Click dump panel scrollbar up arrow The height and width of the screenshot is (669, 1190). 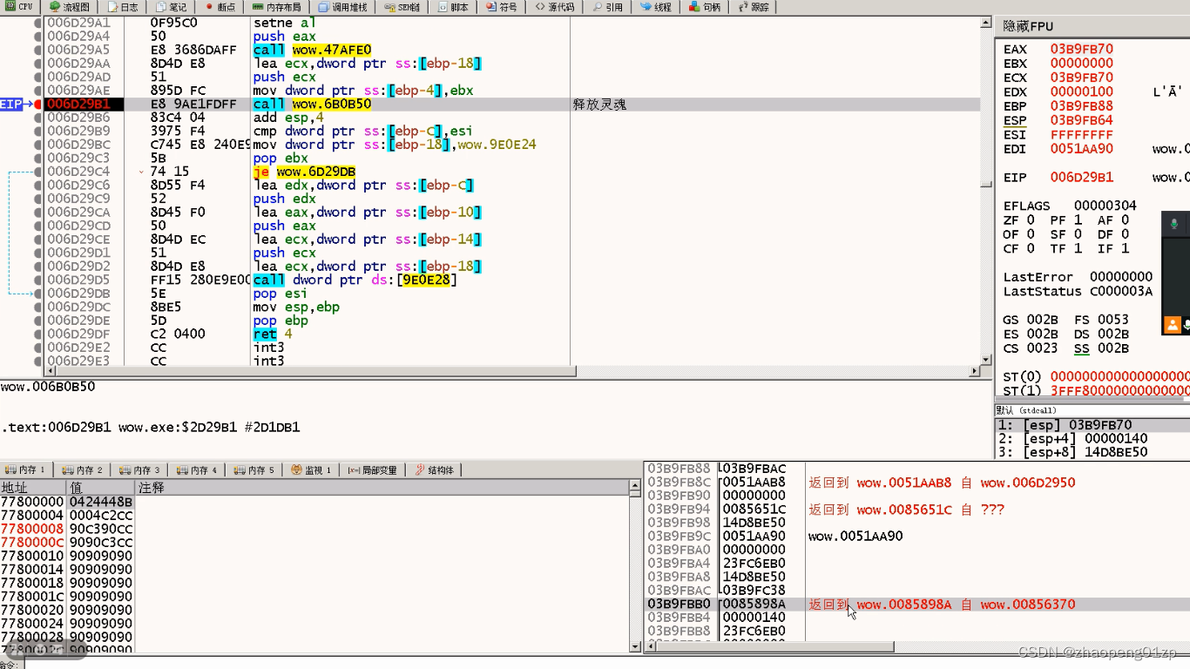[635, 488]
